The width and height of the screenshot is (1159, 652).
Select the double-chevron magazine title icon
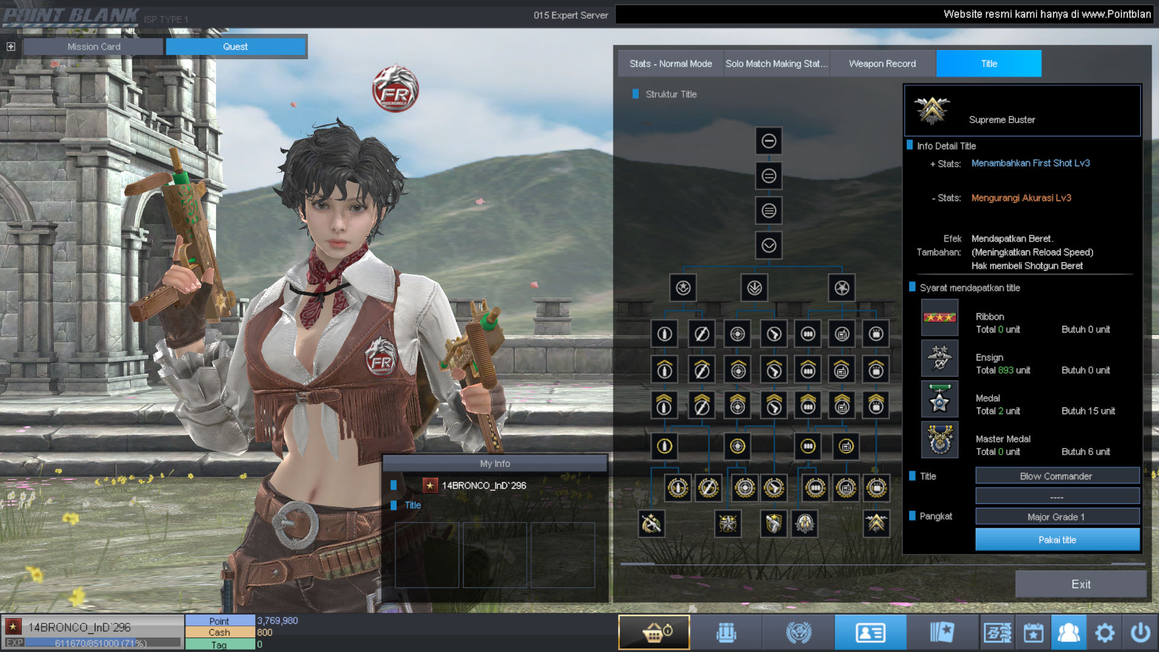(808, 405)
